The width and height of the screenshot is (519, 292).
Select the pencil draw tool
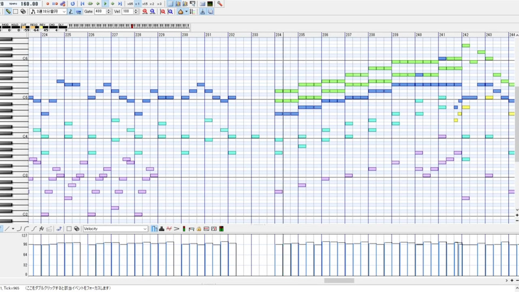coord(8,11)
